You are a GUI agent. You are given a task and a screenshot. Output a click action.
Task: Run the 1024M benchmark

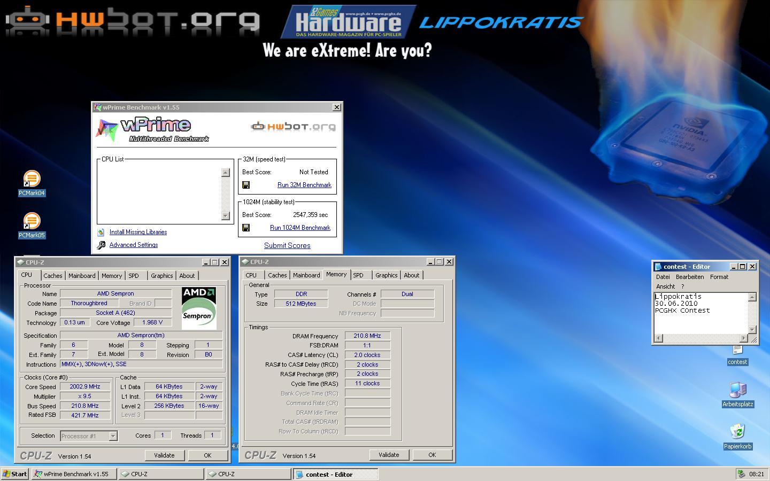tap(300, 228)
